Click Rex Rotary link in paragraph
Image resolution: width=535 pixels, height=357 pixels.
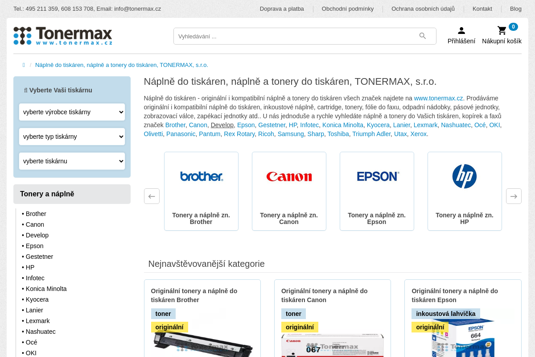coord(239,134)
